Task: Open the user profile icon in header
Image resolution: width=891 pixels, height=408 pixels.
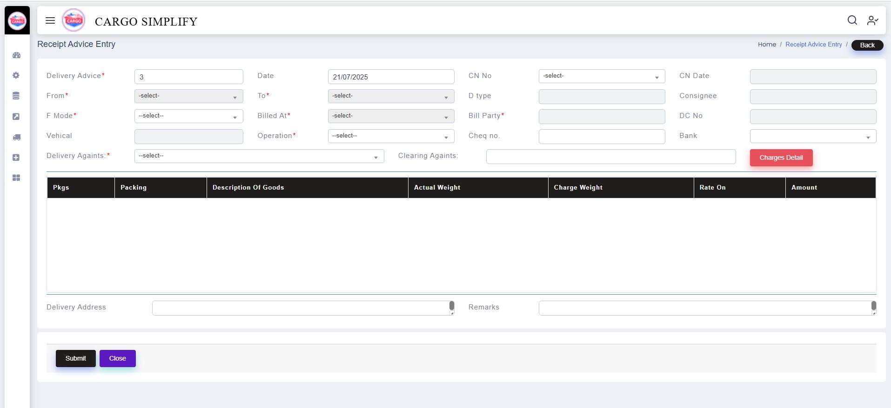Action: tap(872, 20)
